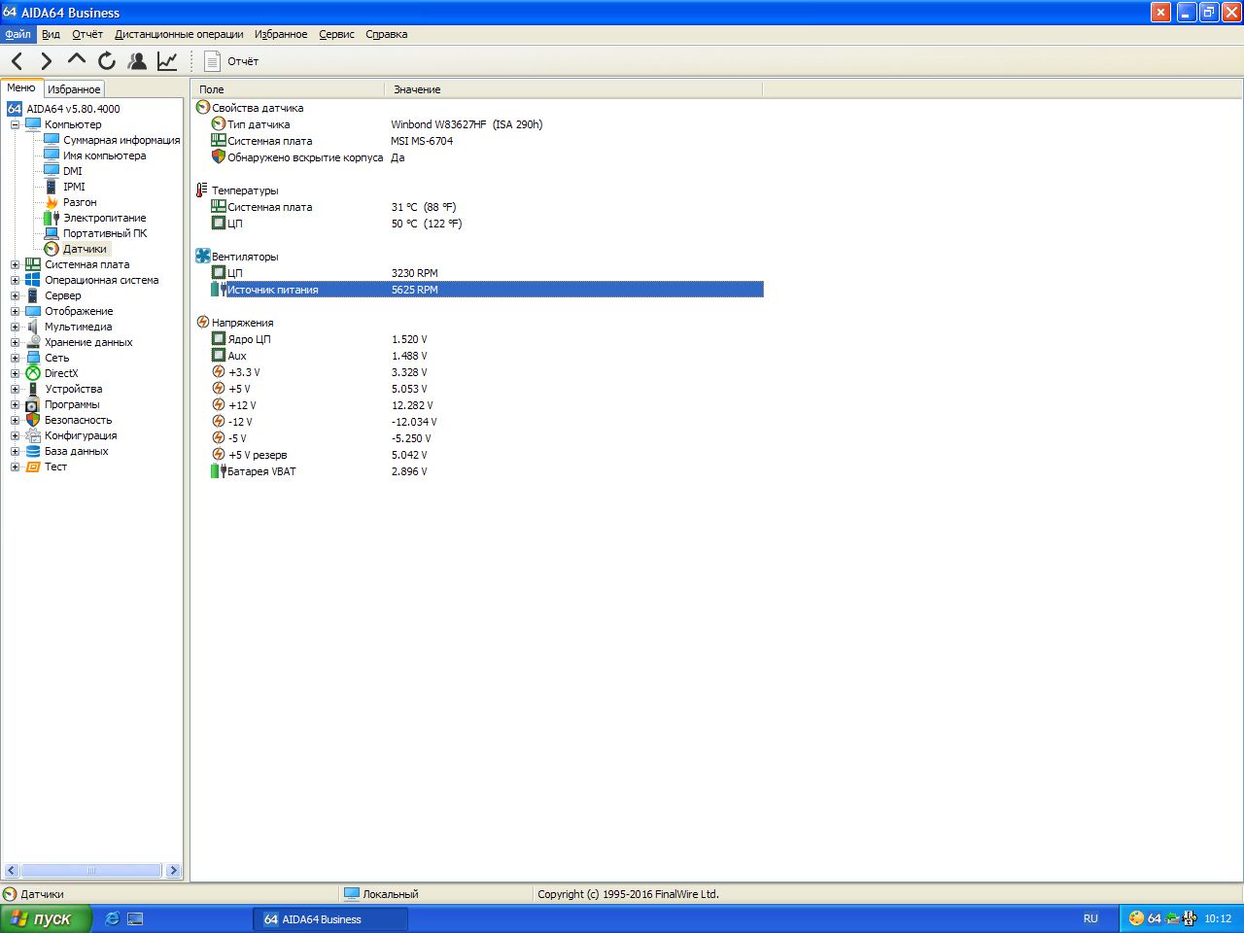Screen dimensions: 1244x933
Task: Select the Разгон flame icon in tree
Action: click(x=52, y=202)
